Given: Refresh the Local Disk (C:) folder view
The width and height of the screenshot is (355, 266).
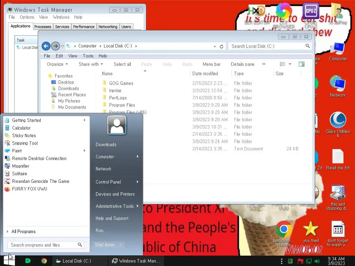Looking at the screenshot, I should click(x=222, y=46).
